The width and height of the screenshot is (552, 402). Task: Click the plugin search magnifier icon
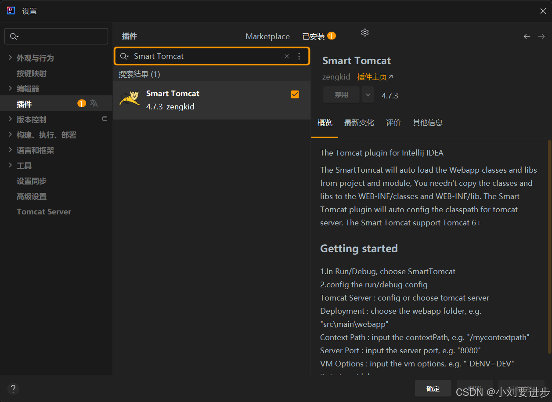(x=124, y=56)
